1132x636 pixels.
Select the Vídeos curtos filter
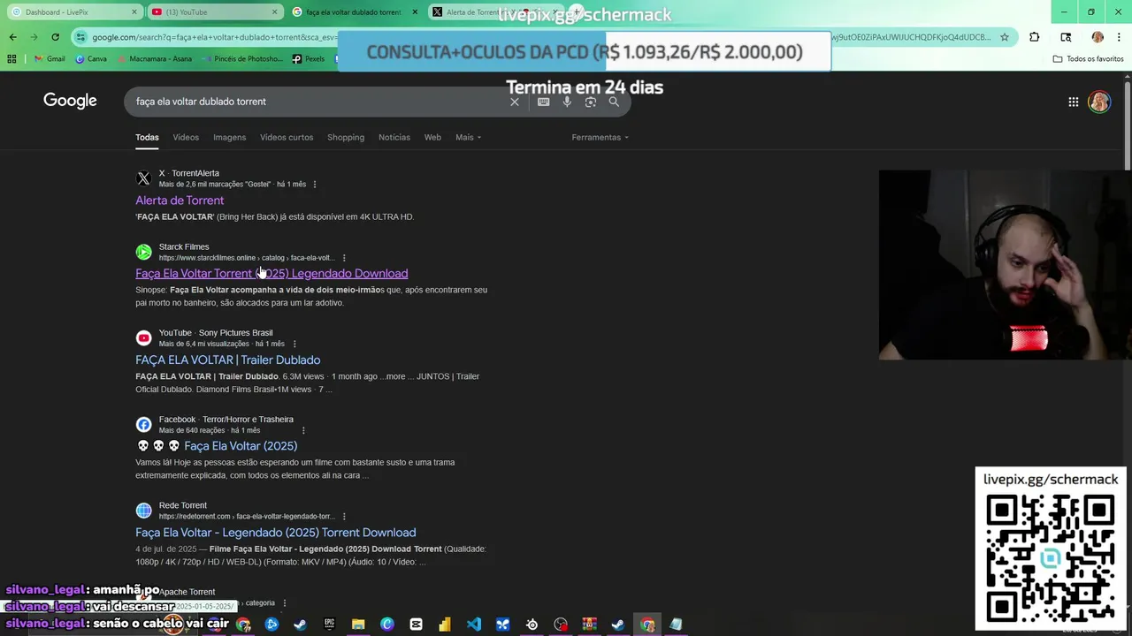click(x=287, y=137)
